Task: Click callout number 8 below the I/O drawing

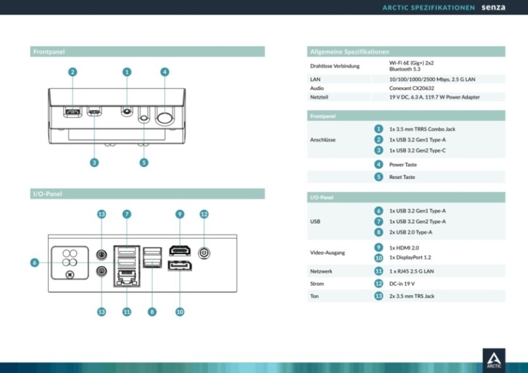Action: (x=152, y=312)
